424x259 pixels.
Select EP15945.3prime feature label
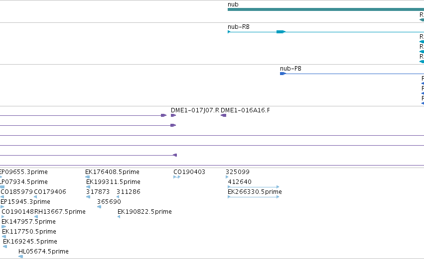click(x=25, y=202)
